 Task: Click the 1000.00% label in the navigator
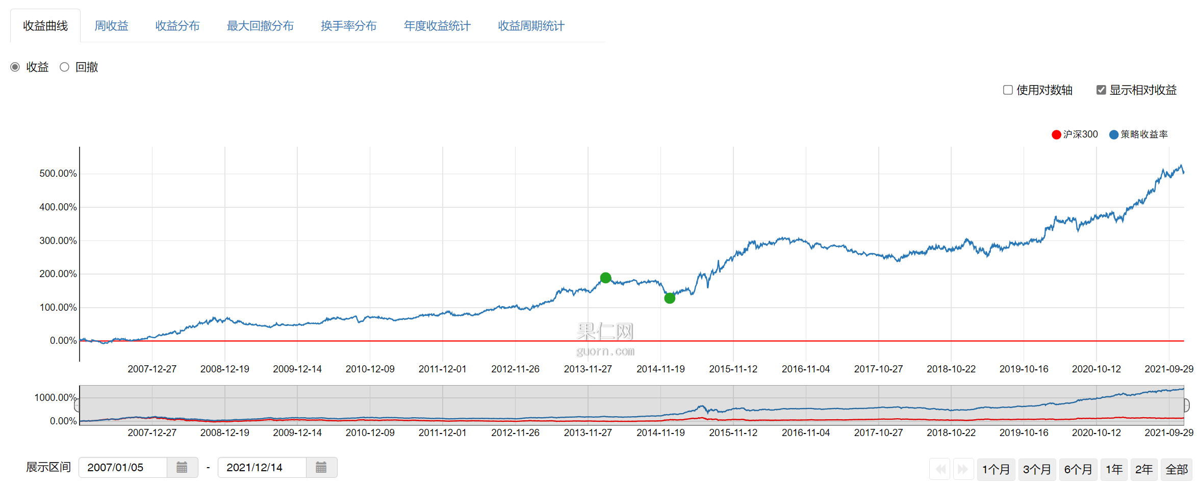[x=56, y=398]
